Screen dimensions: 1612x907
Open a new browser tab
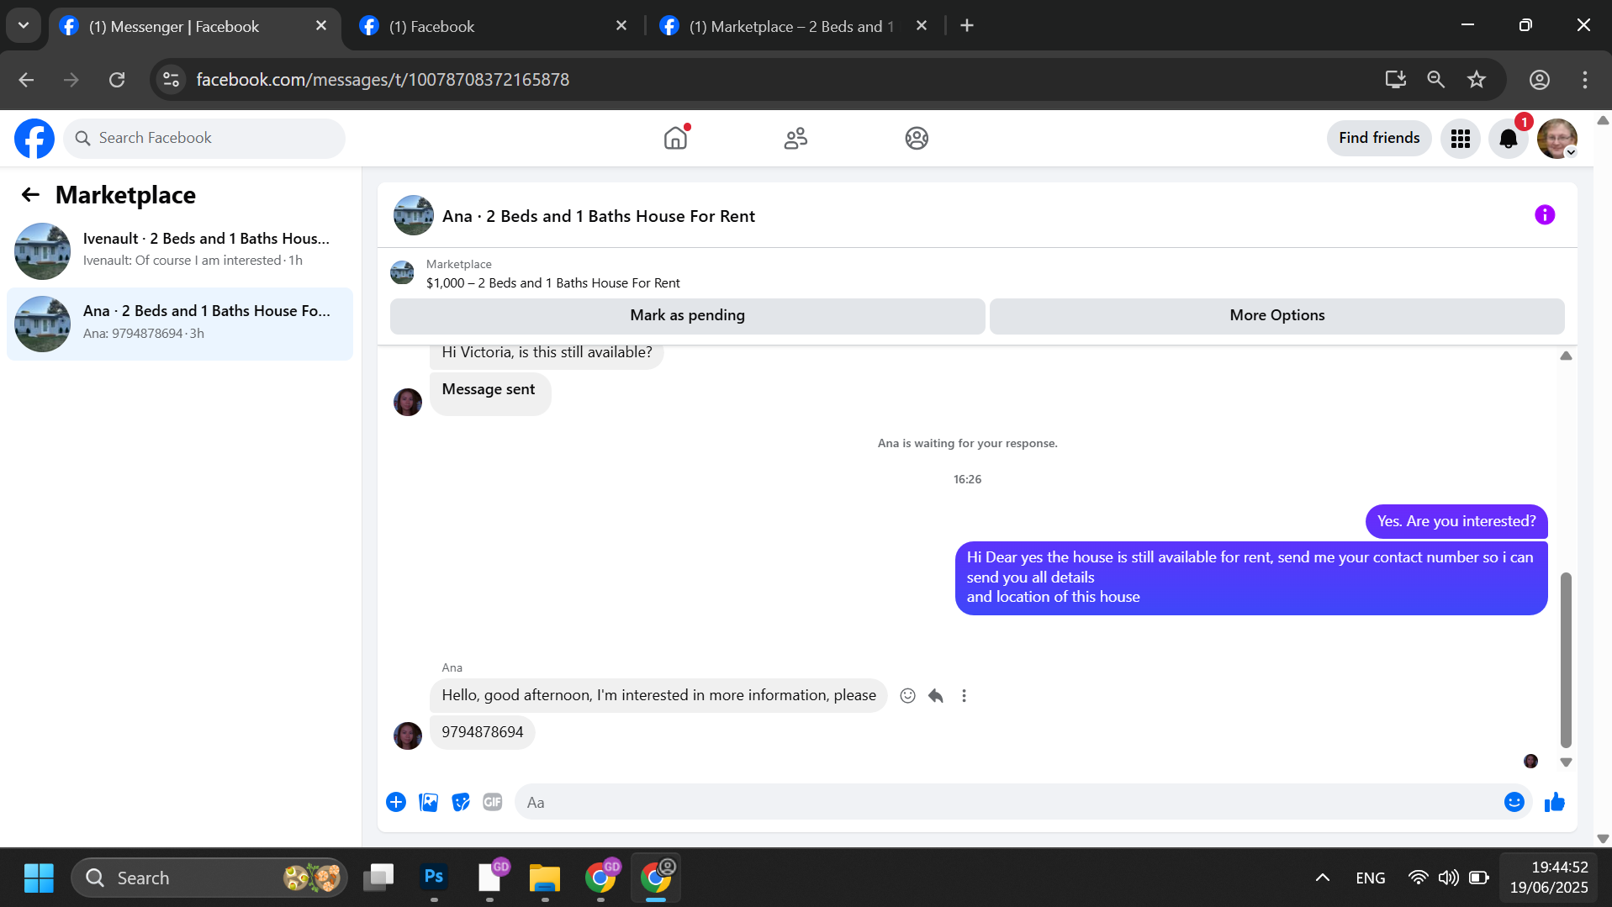pyautogui.click(x=967, y=26)
